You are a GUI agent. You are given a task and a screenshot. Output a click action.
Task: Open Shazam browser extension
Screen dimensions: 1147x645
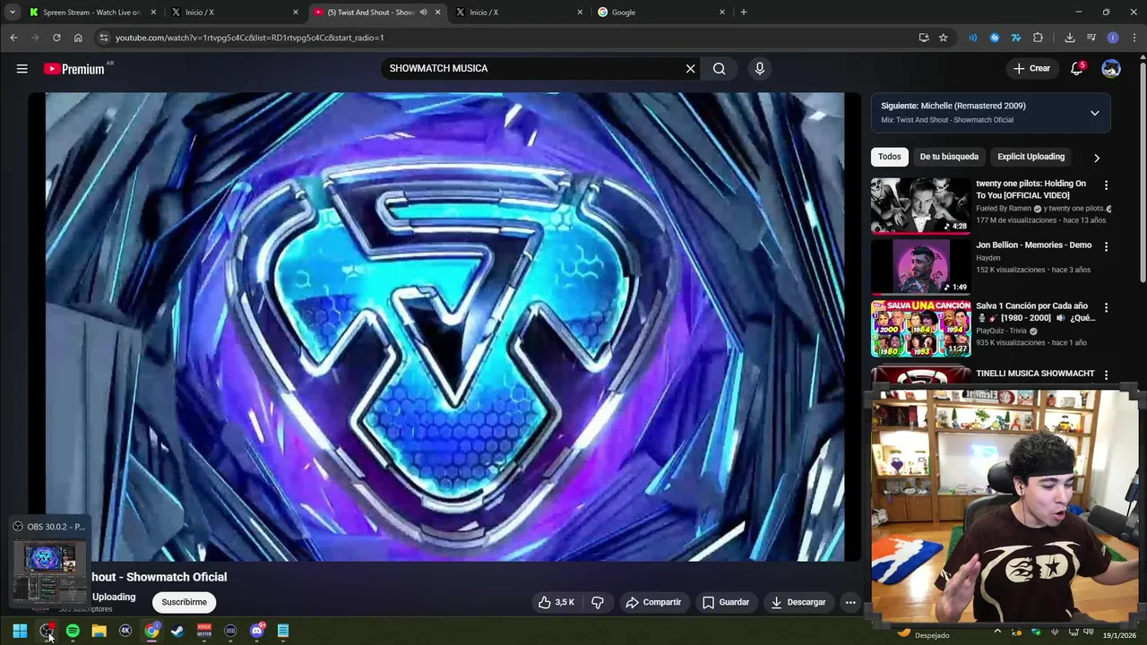click(994, 38)
